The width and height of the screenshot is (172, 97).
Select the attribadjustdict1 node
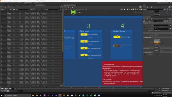click(84, 34)
